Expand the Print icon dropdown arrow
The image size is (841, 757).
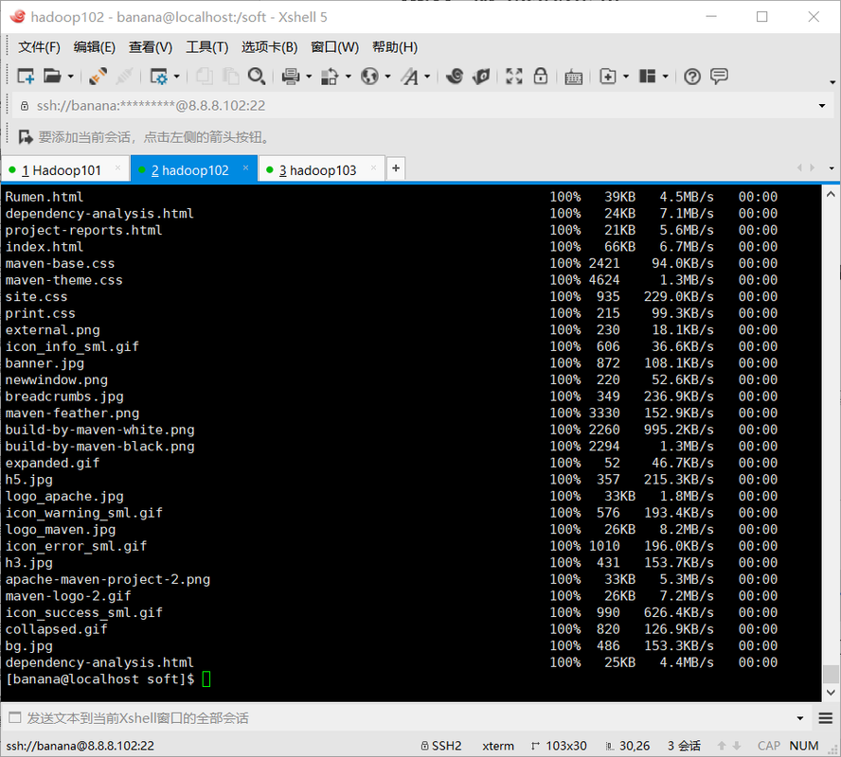(309, 77)
